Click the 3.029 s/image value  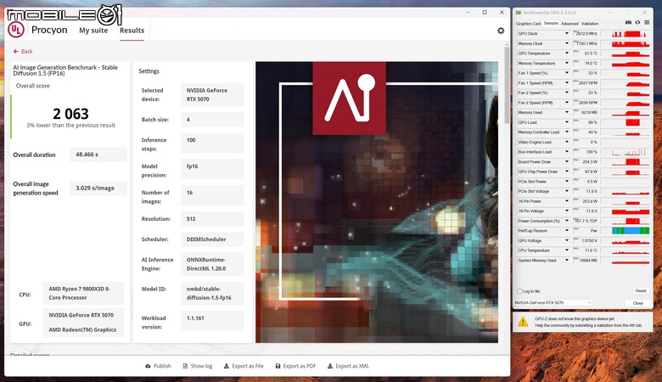pyautogui.click(x=98, y=188)
